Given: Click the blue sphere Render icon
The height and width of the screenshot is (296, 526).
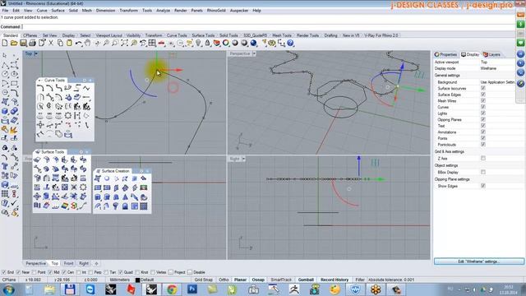Looking at the screenshot, I should (254, 43).
